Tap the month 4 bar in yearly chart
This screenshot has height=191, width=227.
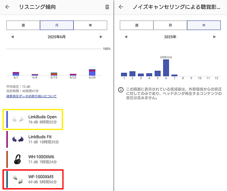pyautogui.click(x=149, y=75)
